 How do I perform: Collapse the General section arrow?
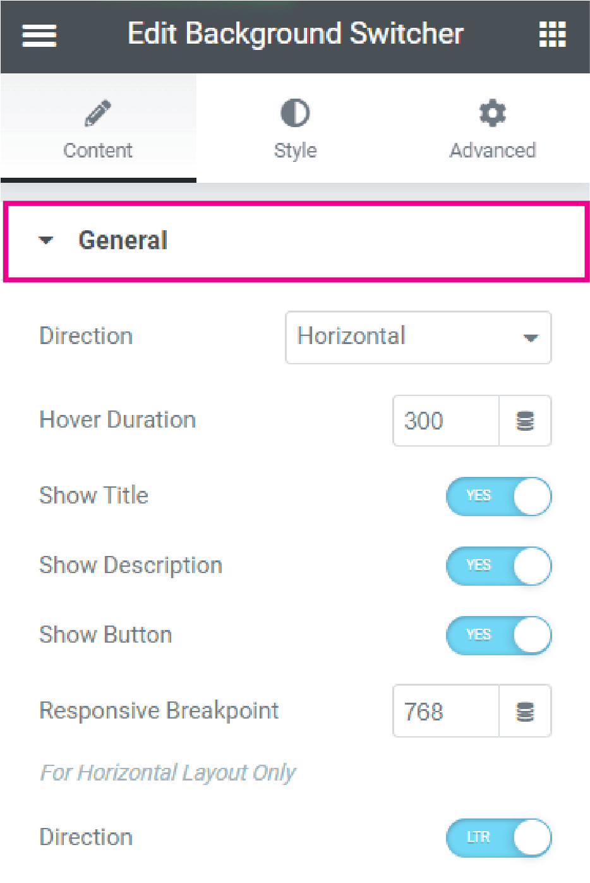click(45, 240)
